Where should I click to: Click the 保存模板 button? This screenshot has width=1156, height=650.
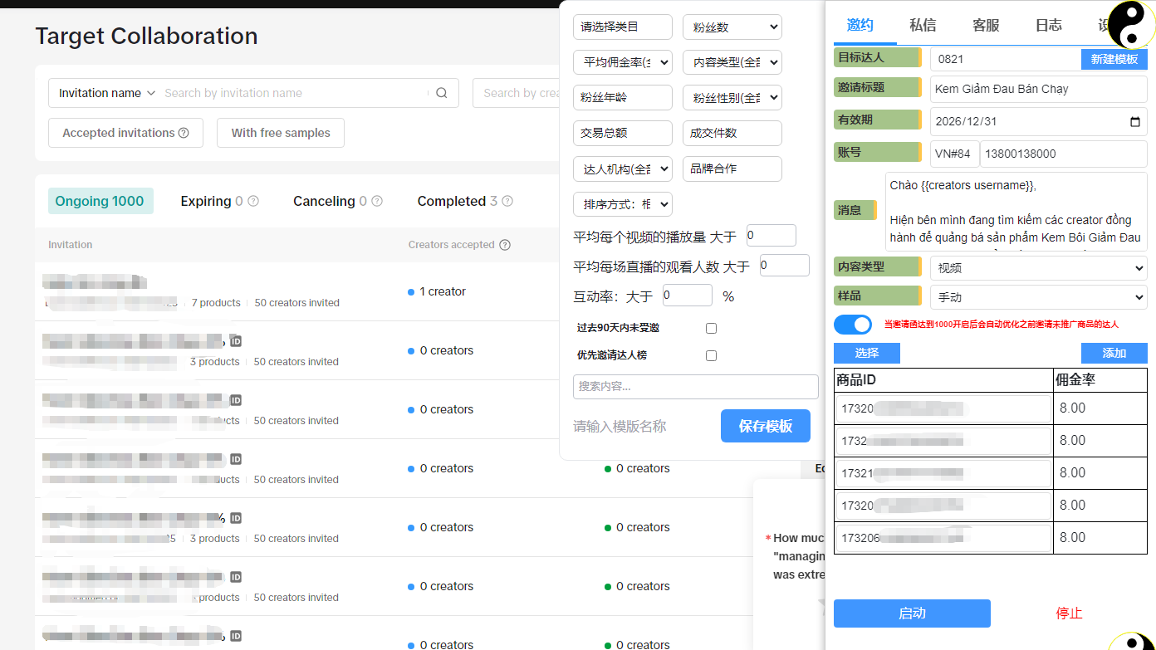click(765, 426)
